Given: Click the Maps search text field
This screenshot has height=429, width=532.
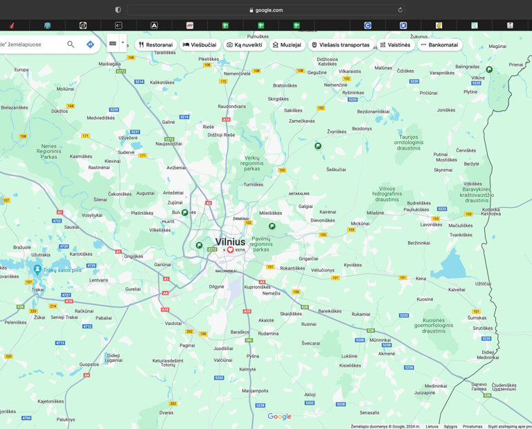Looking at the screenshot, I should point(33,44).
